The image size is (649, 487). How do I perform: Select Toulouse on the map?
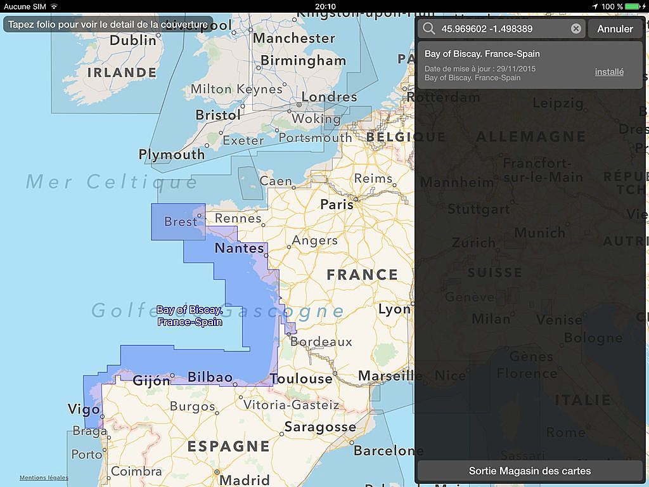tap(301, 379)
